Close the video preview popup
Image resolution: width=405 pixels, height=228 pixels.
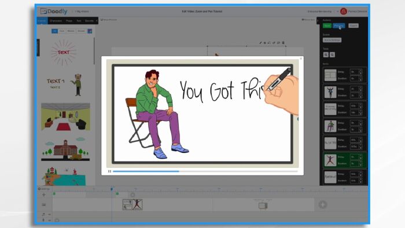click(x=301, y=58)
